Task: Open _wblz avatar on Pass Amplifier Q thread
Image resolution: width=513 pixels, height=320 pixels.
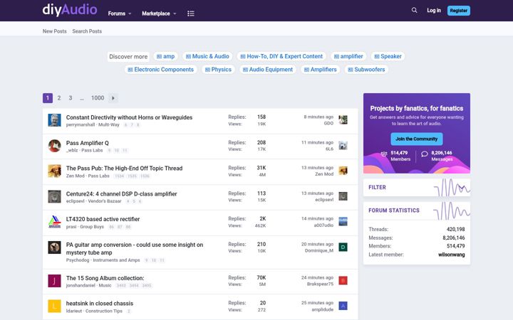Action: coord(54,146)
